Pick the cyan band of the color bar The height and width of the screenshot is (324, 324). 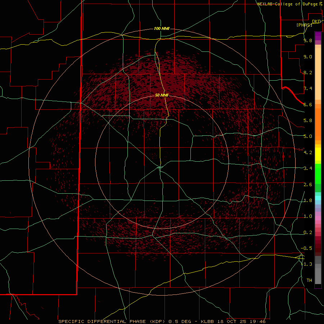[318, 198]
